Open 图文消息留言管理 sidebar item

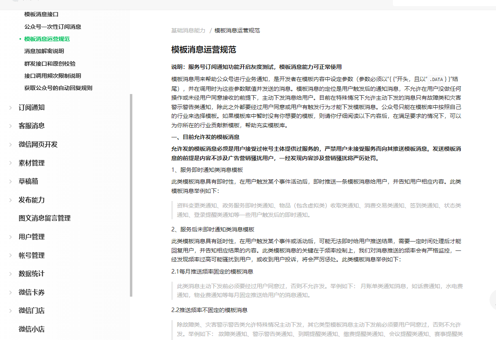tap(45, 218)
